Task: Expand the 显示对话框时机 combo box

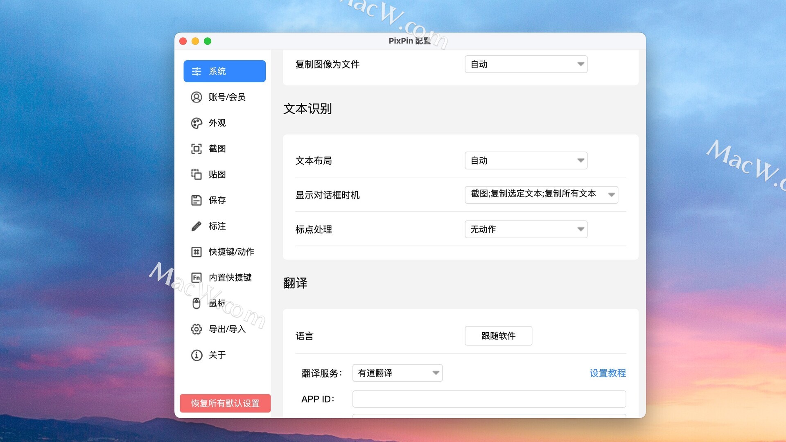Action: tap(541, 195)
